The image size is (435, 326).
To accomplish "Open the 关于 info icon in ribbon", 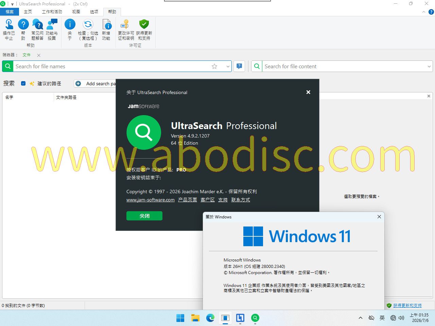I will click(x=70, y=24).
